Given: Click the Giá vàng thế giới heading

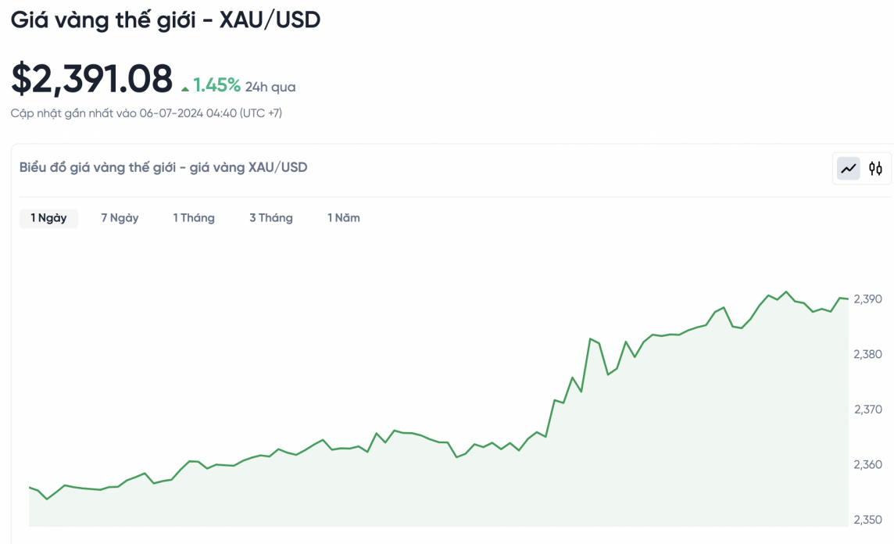Looking at the screenshot, I should click(x=166, y=20).
